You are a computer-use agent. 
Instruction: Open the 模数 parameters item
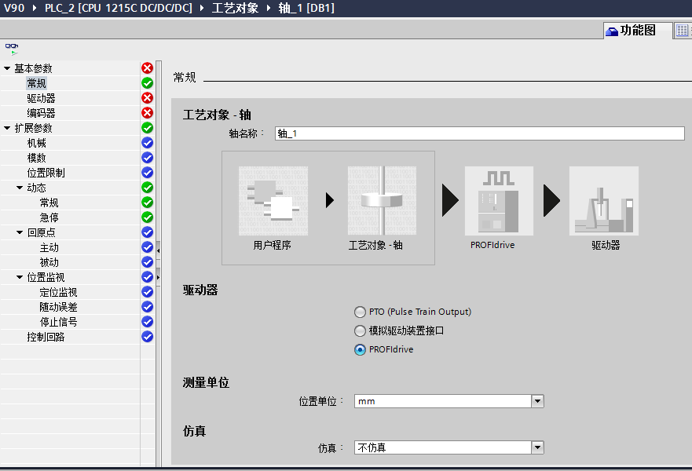point(37,158)
